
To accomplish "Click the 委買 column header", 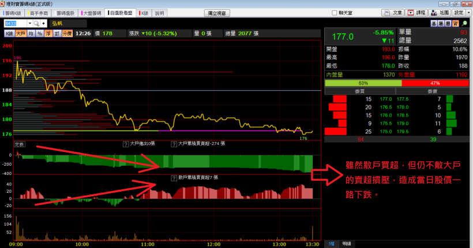I will tap(360, 91).
